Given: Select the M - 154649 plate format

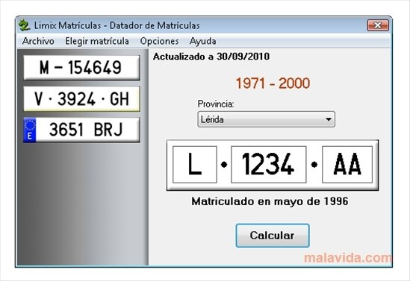Looking at the screenshot, I should [81, 67].
